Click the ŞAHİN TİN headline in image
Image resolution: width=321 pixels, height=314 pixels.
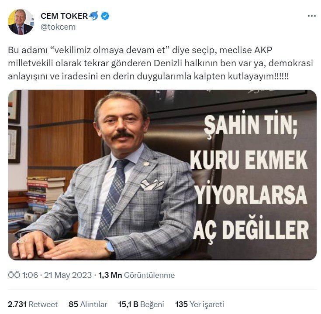(x=251, y=124)
